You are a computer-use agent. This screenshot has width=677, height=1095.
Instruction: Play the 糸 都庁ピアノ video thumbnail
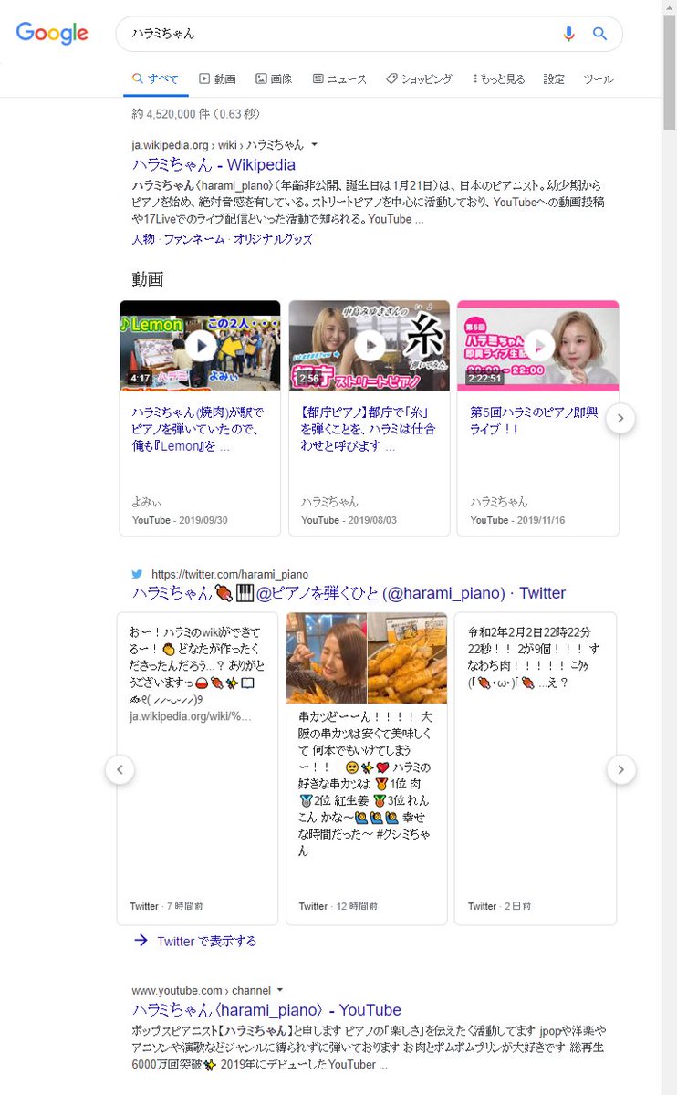click(x=370, y=346)
